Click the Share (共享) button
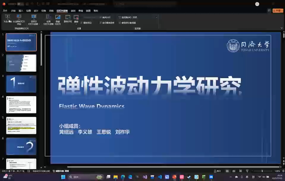The height and width of the screenshot is (181, 285). tap(278, 11)
